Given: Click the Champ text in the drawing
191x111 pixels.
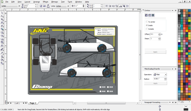Looking at the screenshot, I should pos(42,87).
